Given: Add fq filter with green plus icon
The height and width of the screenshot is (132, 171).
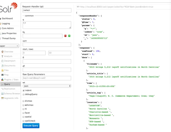Looking at the screenshot, I should [x=69, y=36].
